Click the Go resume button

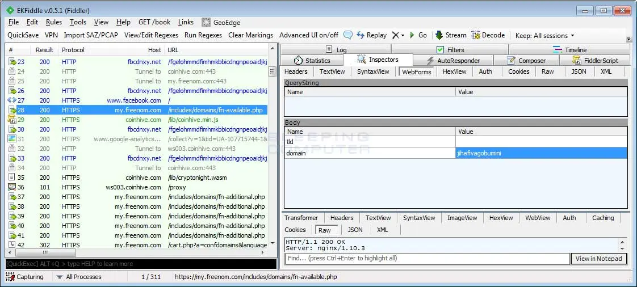coord(418,35)
